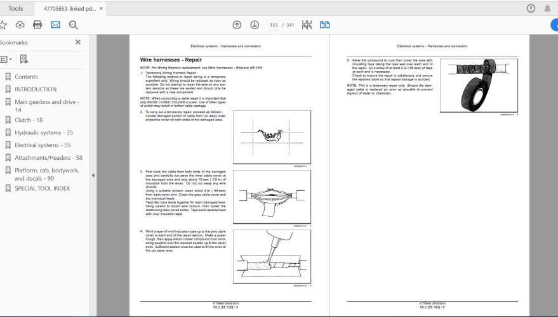Viewport: 558px width, 317px height.
Task: Open the Help question mark icon
Action: [531, 8]
